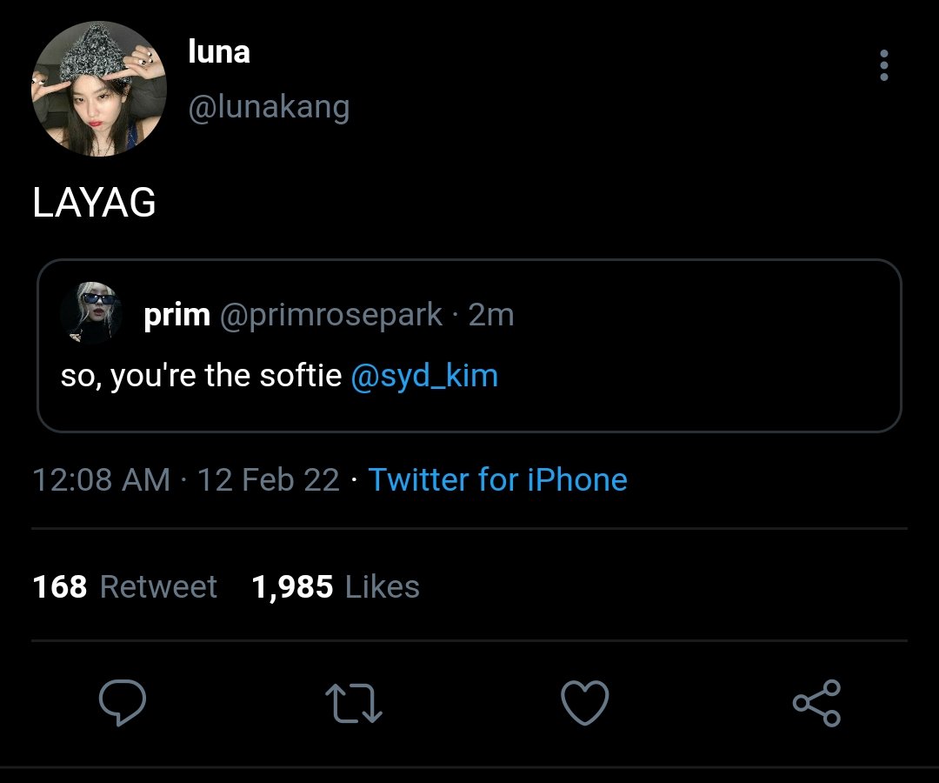Tap the display name luna
The height and width of the screenshot is (783, 939).
[219, 52]
